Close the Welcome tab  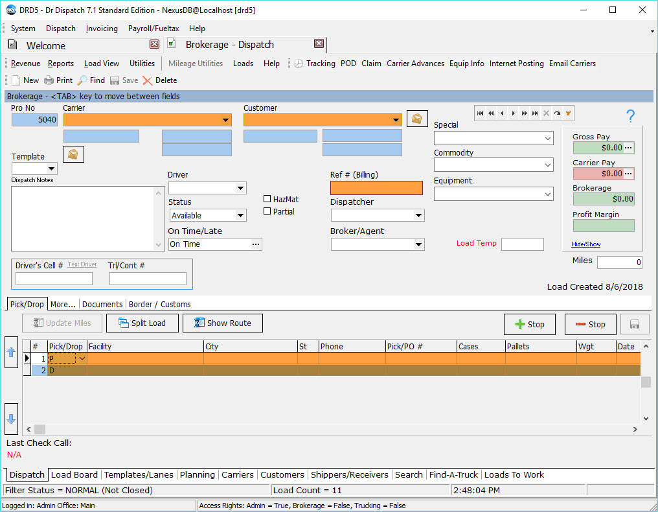[x=154, y=44]
